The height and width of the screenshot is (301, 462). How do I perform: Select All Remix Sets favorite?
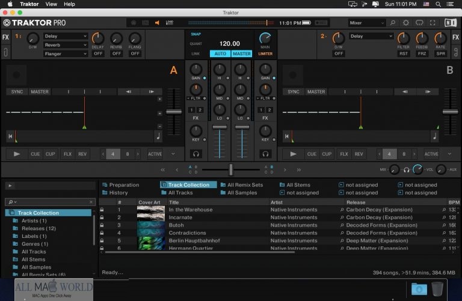click(242, 185)
